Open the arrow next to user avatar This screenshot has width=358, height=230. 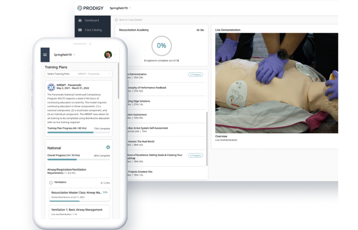[x=114, y=55]
